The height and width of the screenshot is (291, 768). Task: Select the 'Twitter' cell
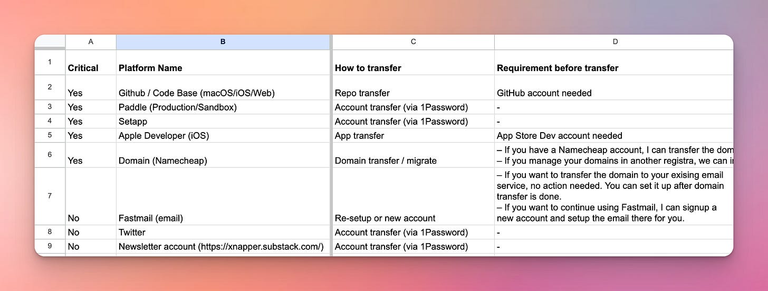coord(223,232)
